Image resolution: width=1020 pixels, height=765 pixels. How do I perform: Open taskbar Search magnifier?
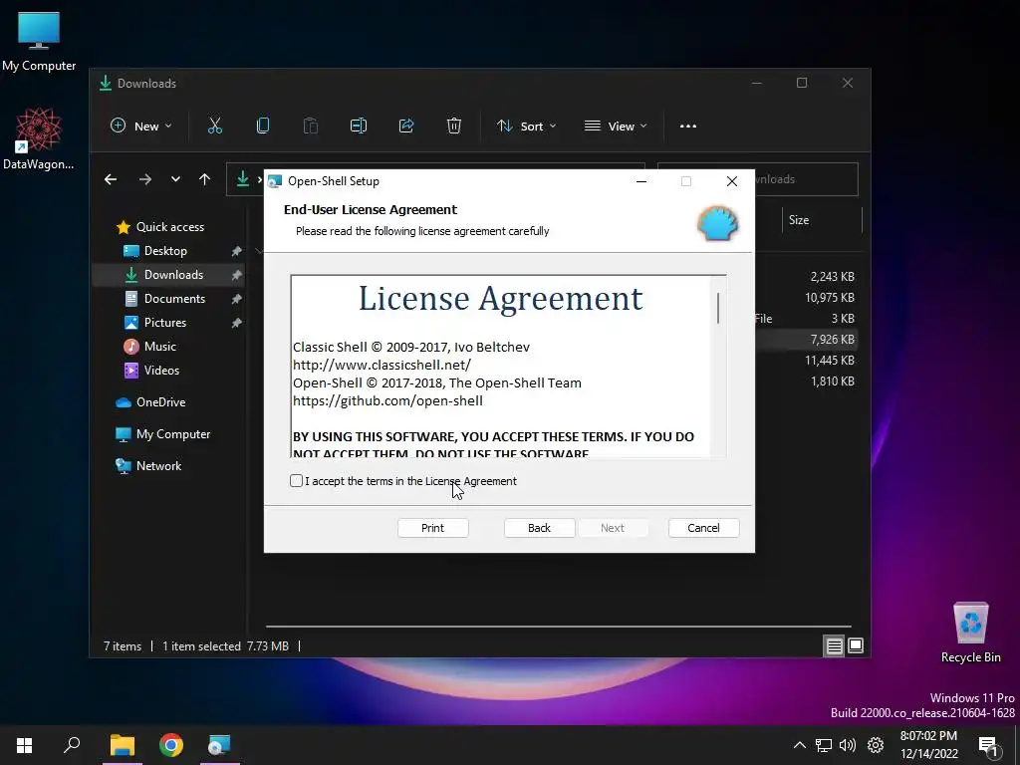(72, 745)
